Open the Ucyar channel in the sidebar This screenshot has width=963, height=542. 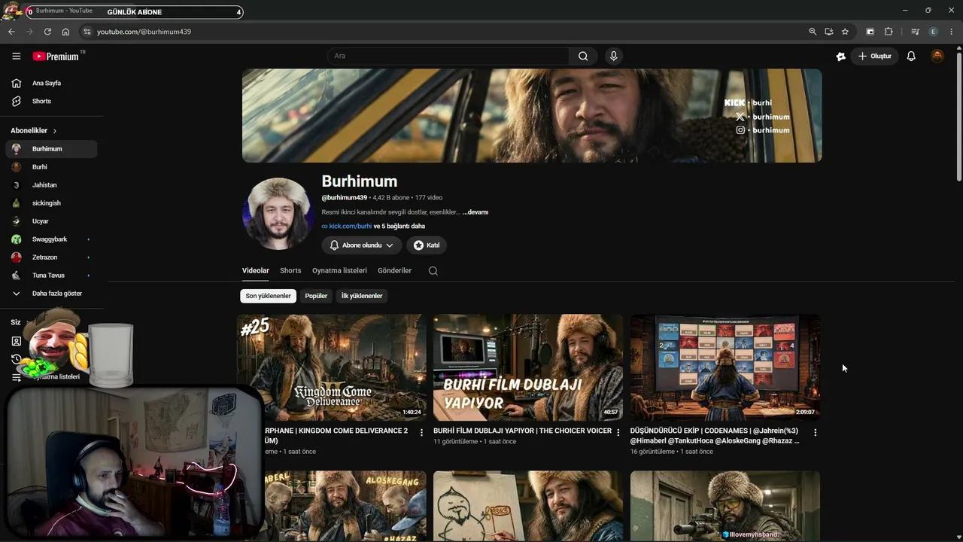tap(51, 221)
